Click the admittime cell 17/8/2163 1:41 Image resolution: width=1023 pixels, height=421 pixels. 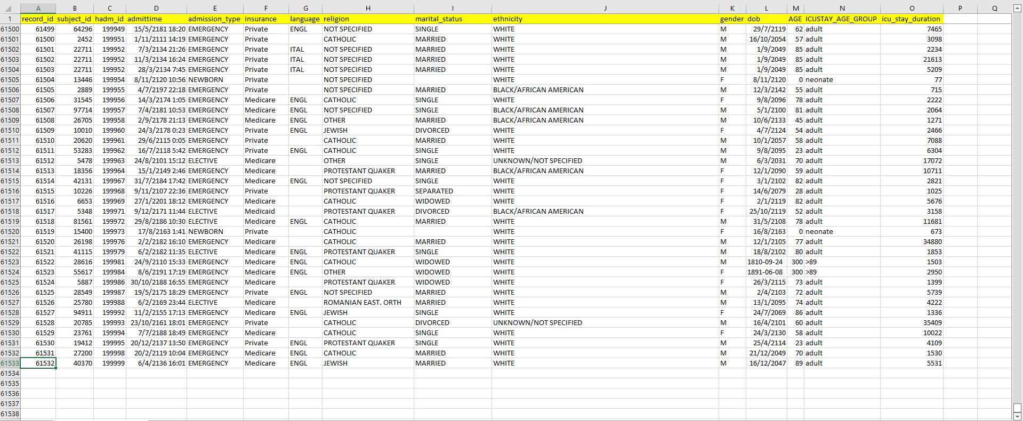[x=156, y=231]
